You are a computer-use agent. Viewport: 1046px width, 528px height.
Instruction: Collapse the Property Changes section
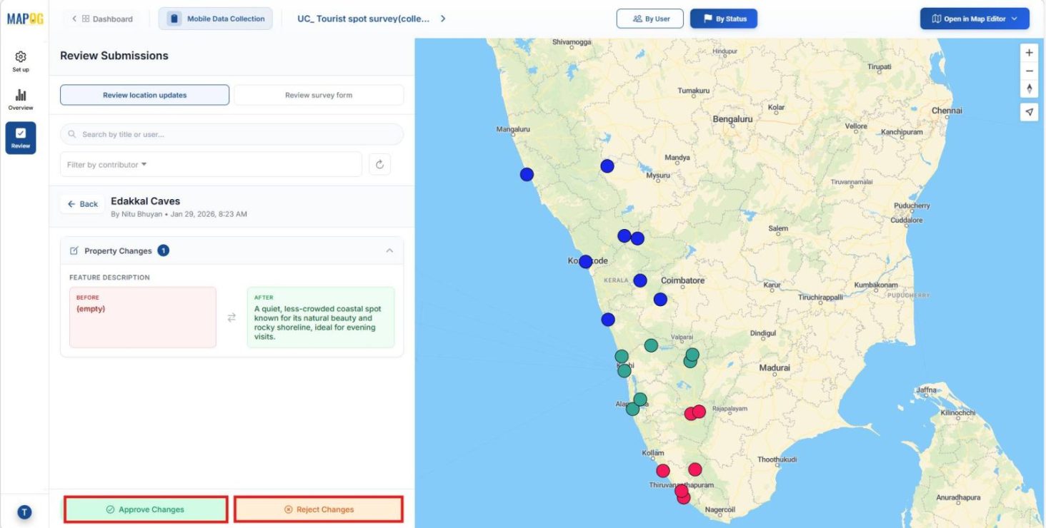[x=389, y=250]
